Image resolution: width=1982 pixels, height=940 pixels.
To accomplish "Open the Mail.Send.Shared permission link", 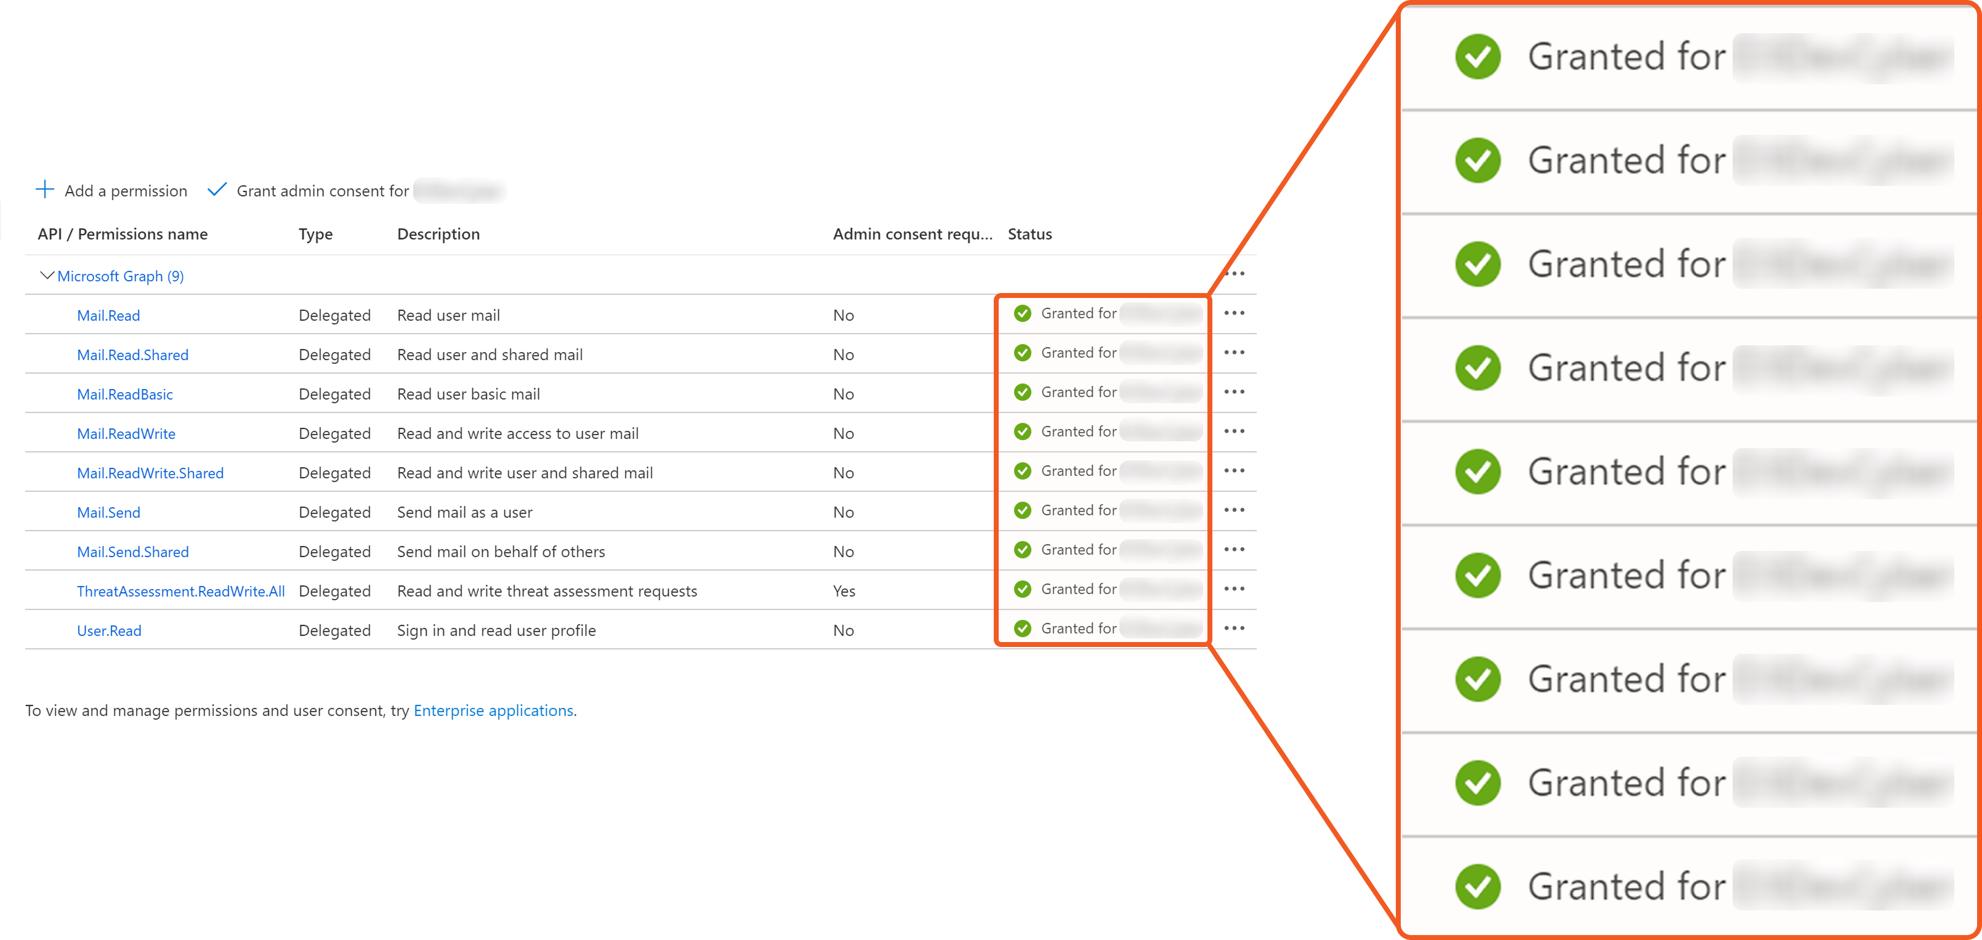I will [132, 552].
